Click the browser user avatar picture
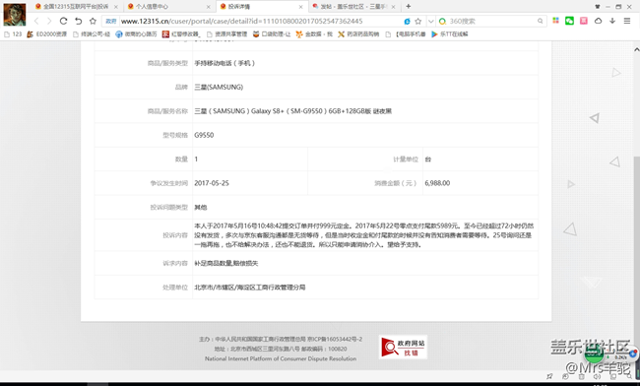640x386 pixels. point(15,14)
